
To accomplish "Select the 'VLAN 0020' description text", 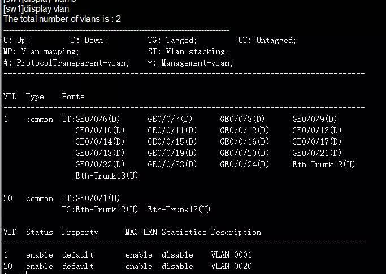I will [x=231, y=266].
